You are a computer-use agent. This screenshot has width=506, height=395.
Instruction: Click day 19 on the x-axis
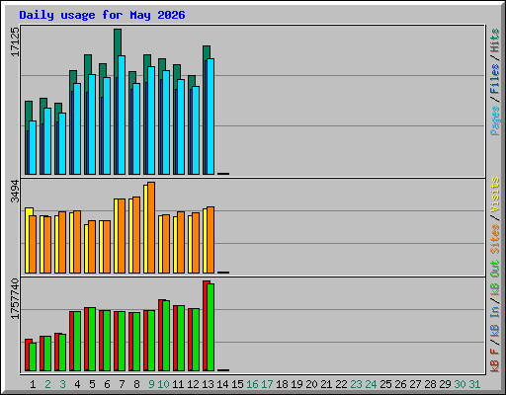[296, 384]
